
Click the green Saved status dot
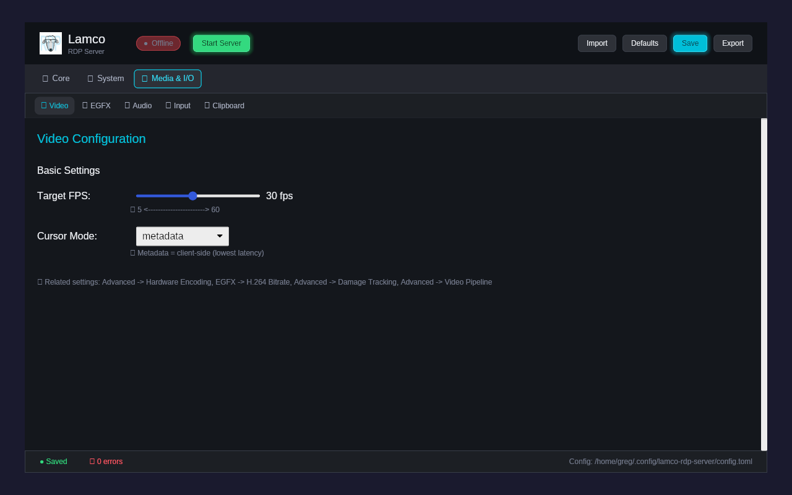pos(41,462)
